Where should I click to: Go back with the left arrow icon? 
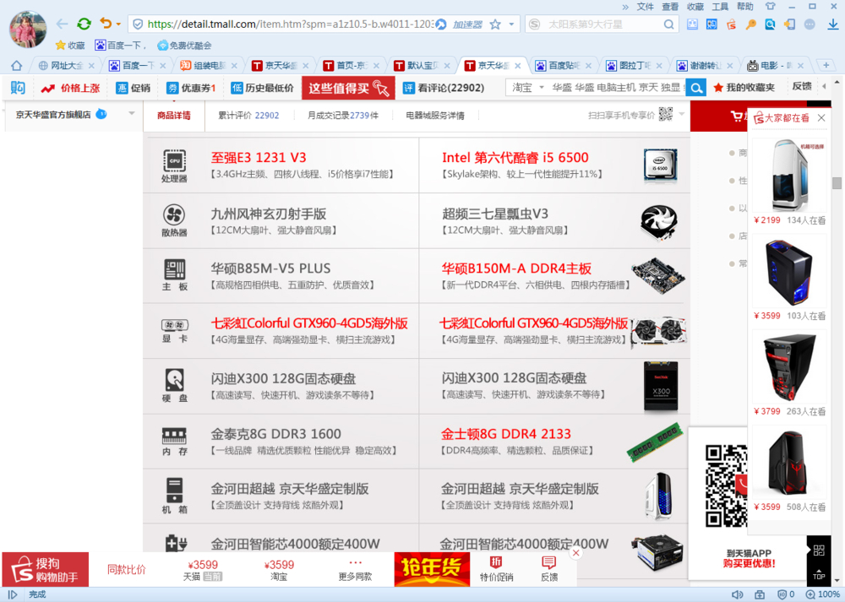(63, 24)
